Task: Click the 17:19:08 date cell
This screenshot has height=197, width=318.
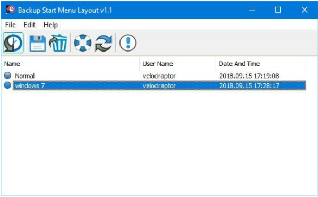Action: point(249,76)
